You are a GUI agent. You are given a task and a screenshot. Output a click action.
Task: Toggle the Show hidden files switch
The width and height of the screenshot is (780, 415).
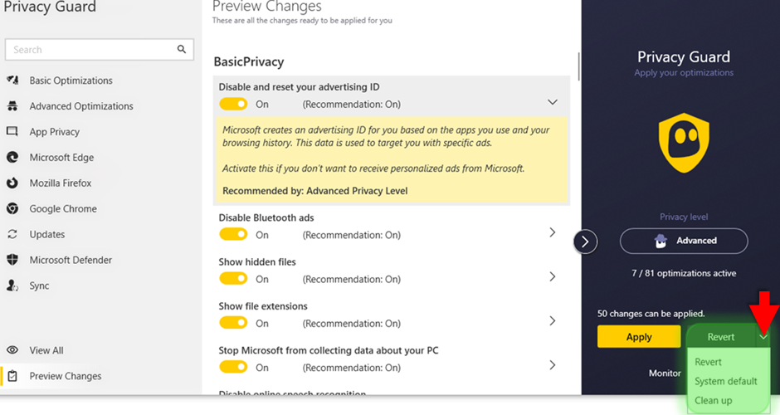233,279
